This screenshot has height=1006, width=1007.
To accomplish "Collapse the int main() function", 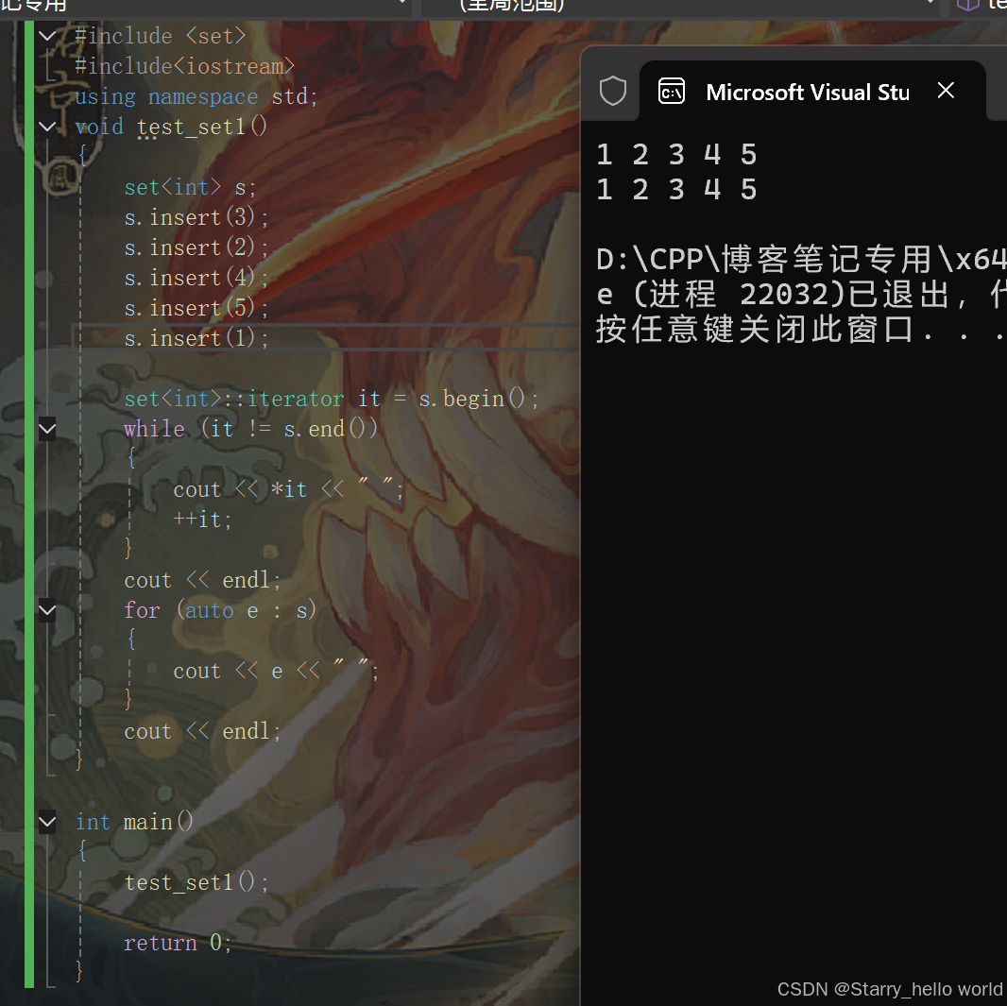I will pos(47,821).
